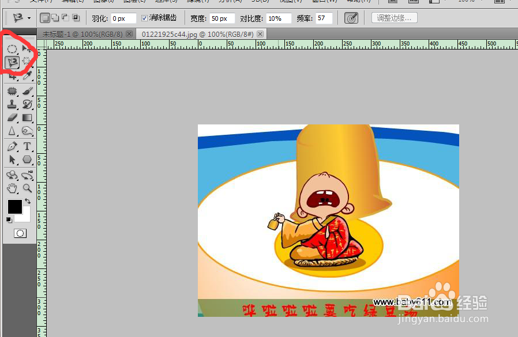
Task: Enter Quick Mask mode
Action: pos(20,233)
